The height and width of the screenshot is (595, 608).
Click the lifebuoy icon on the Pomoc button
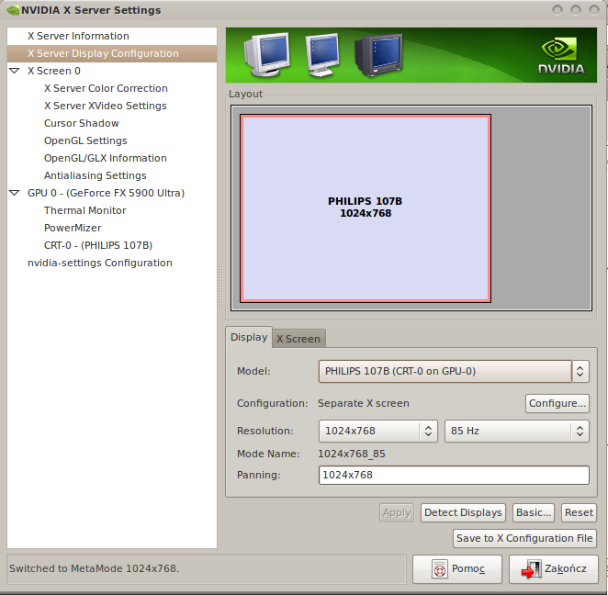click(440, 569)
